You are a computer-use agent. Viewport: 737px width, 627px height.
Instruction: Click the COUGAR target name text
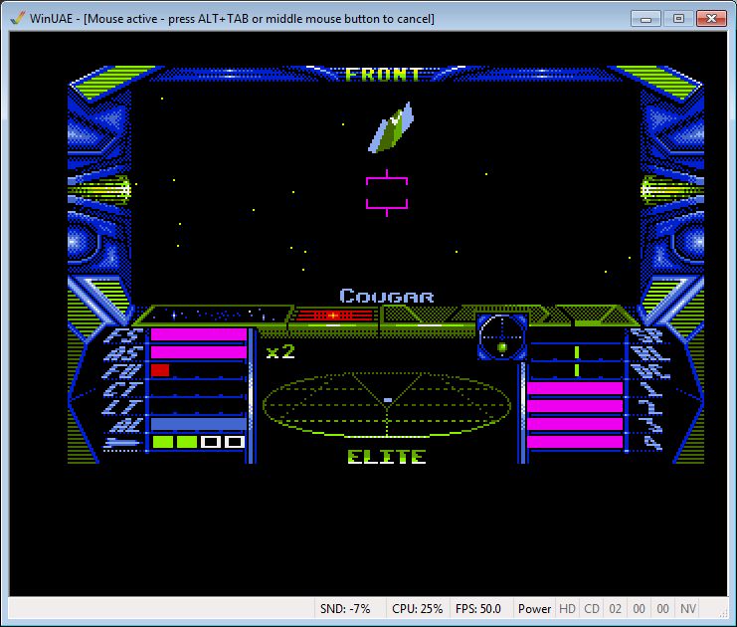click(x=386, y=296)
